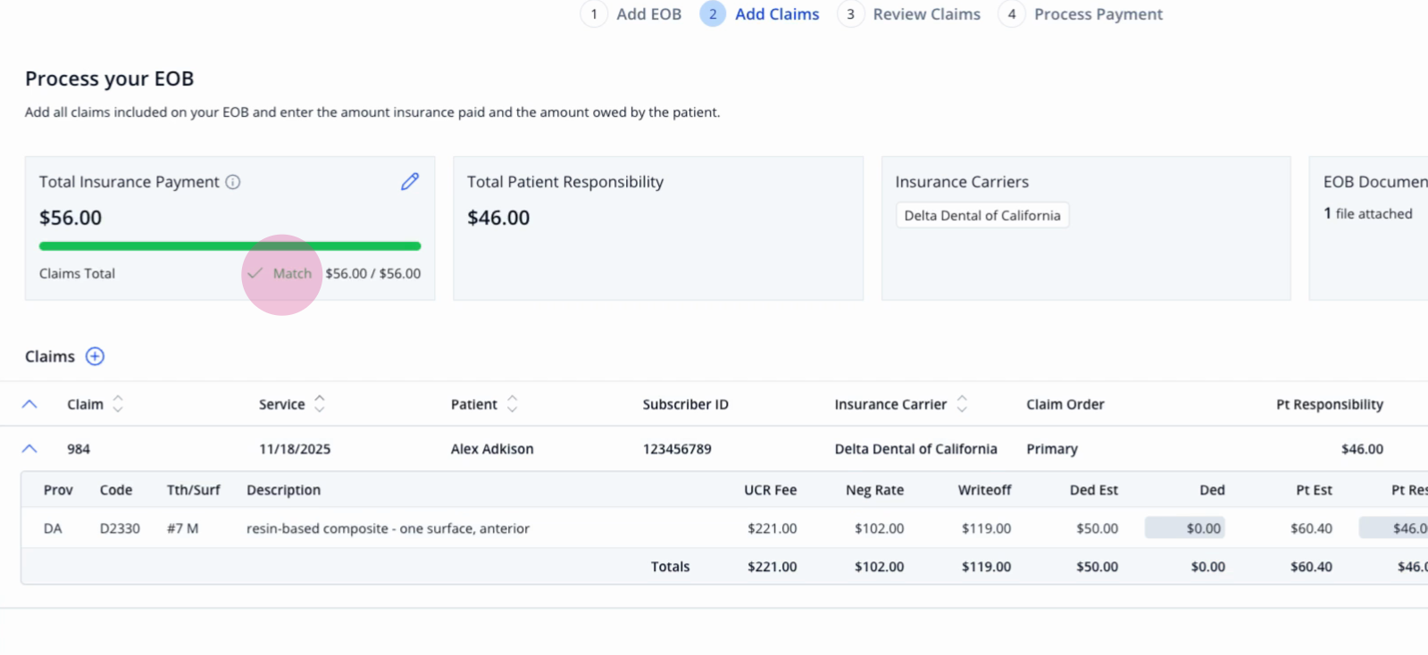Click the Primary claim order value
The image size is (1428, 655).
click(1052, 449)
